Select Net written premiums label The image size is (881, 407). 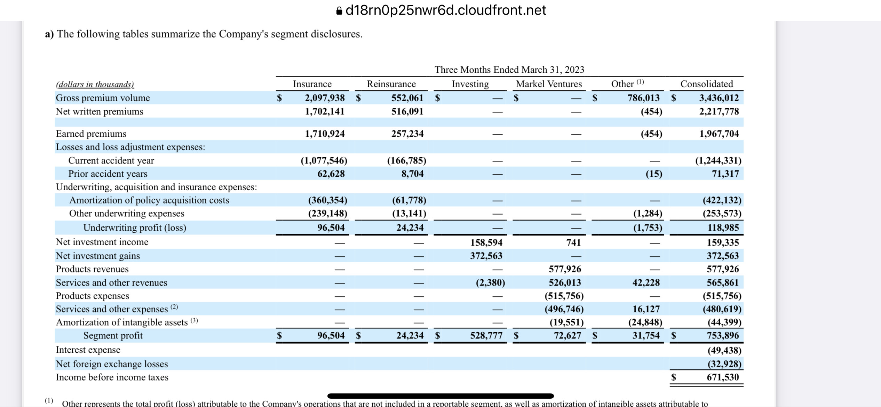click(100, 111)
